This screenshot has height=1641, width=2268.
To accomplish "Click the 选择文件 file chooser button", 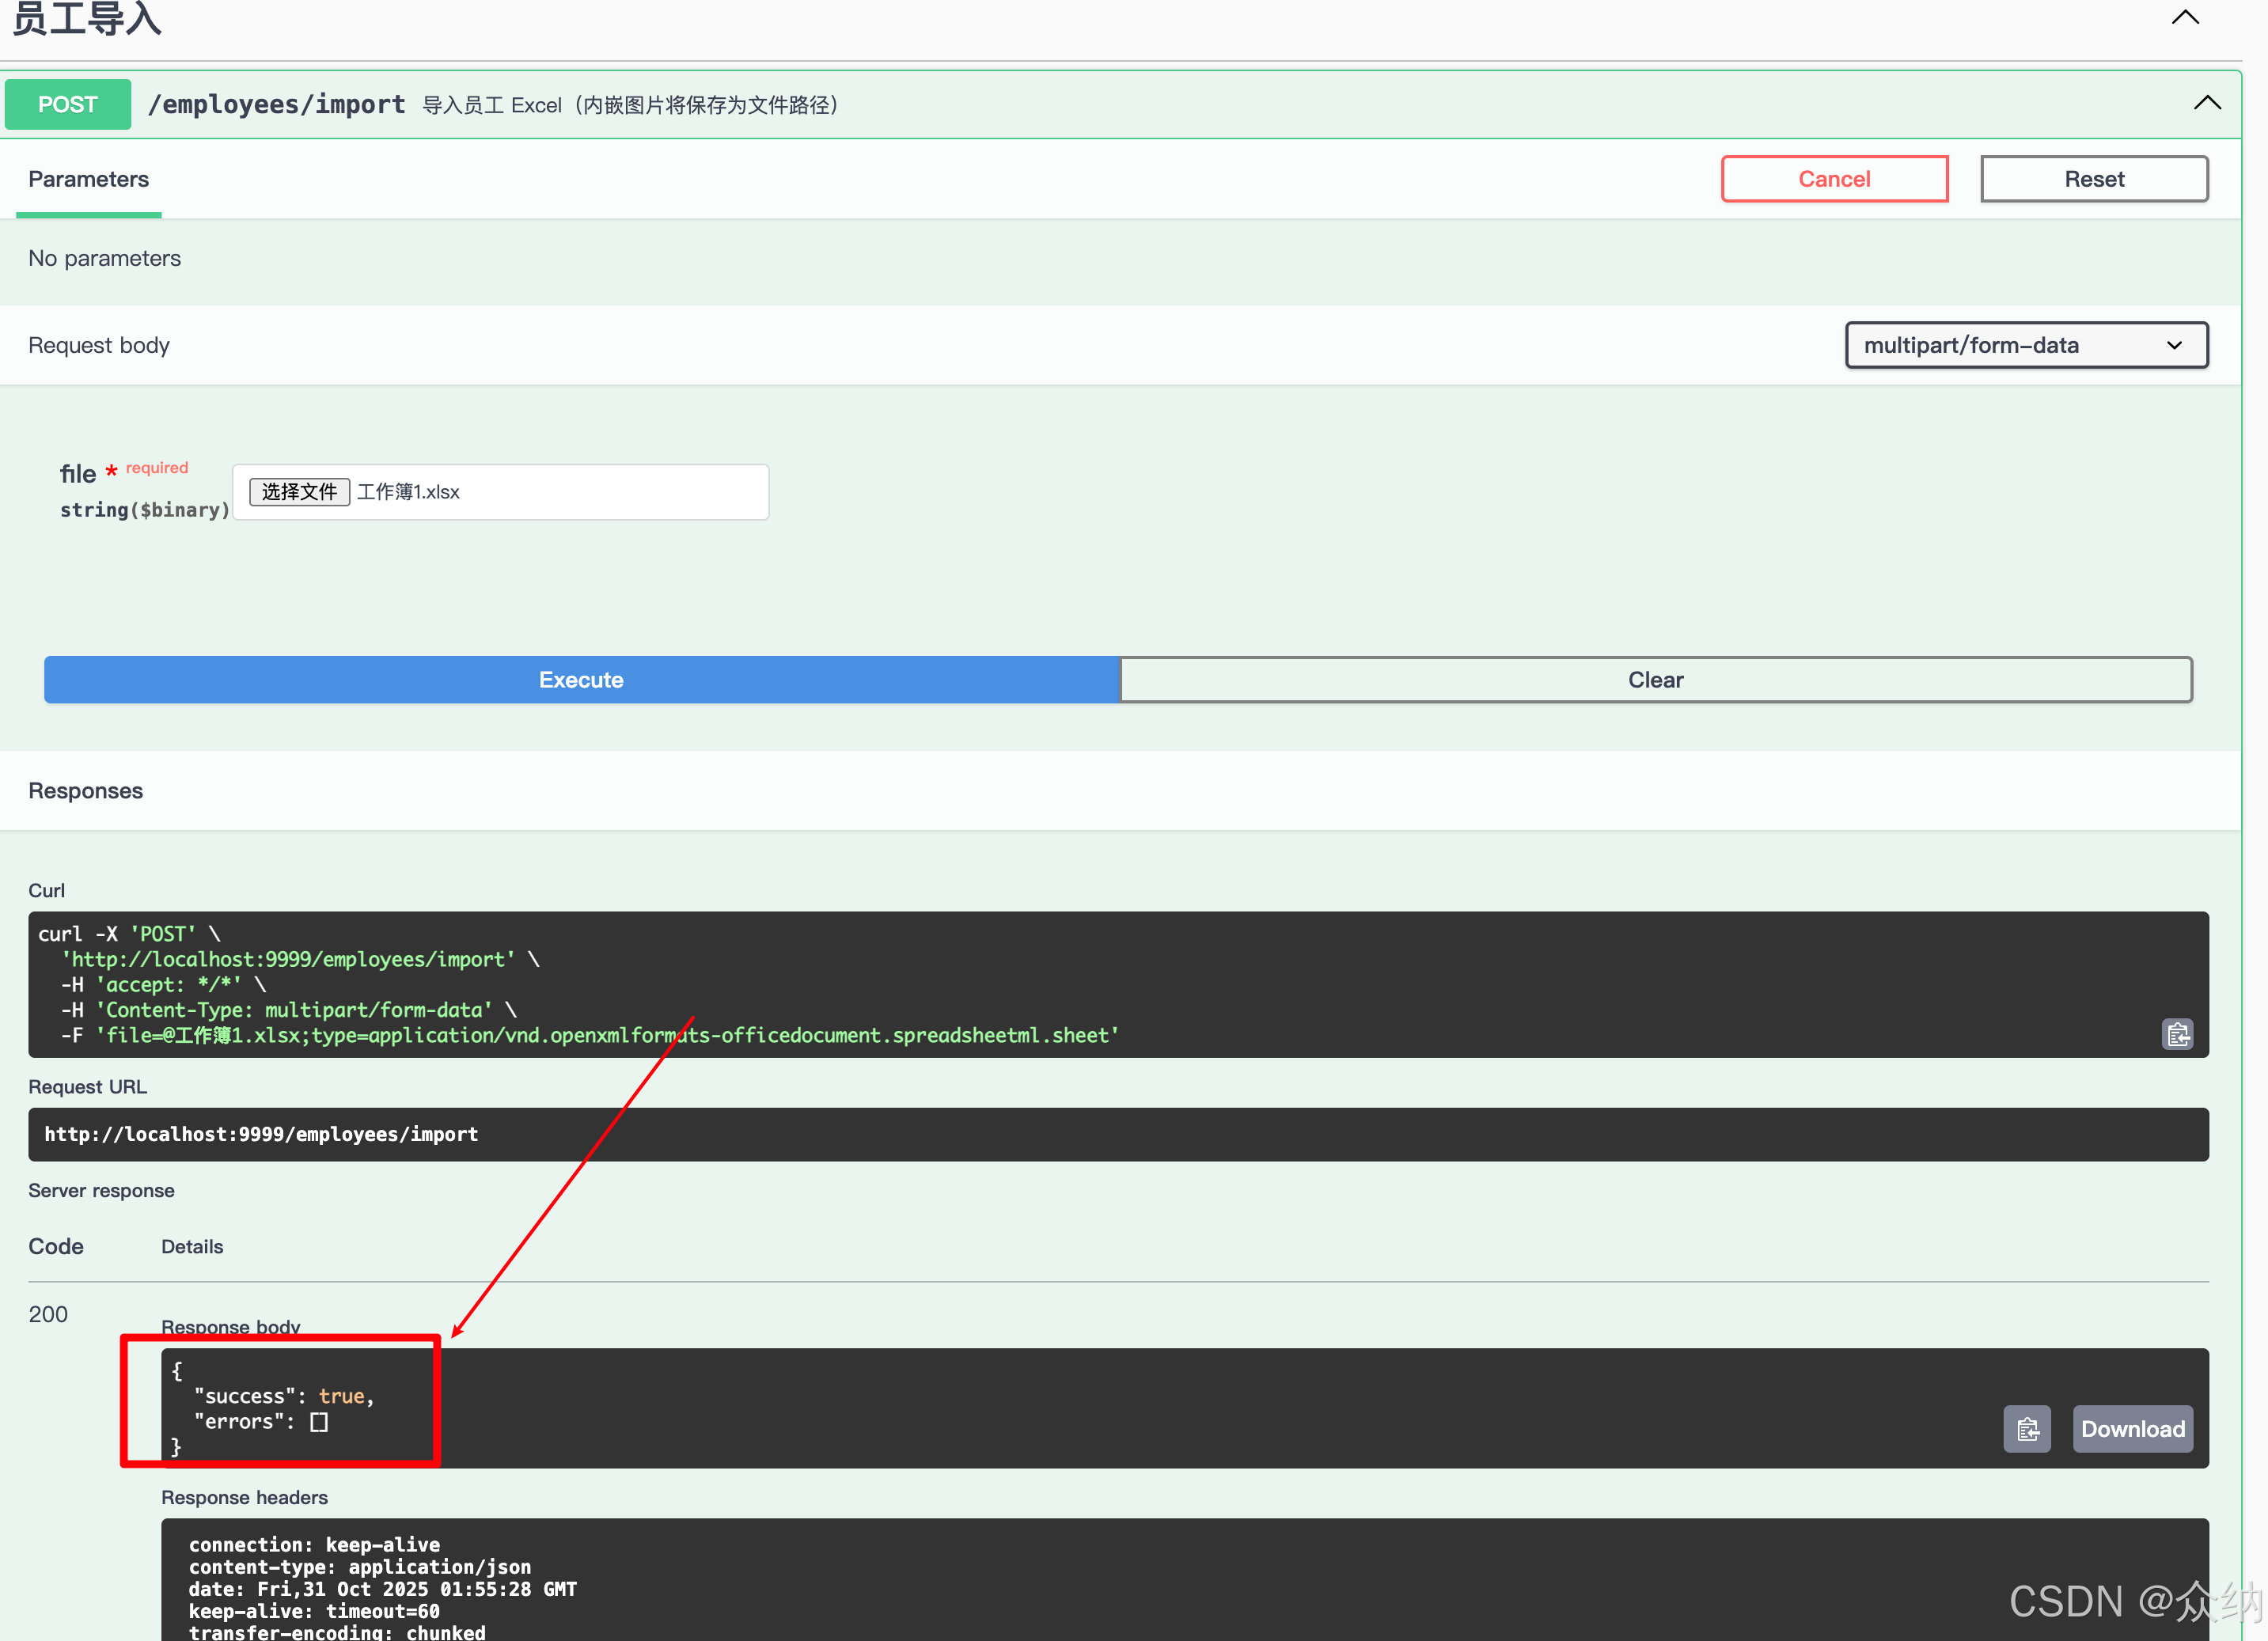I will (x=298, y=492).
